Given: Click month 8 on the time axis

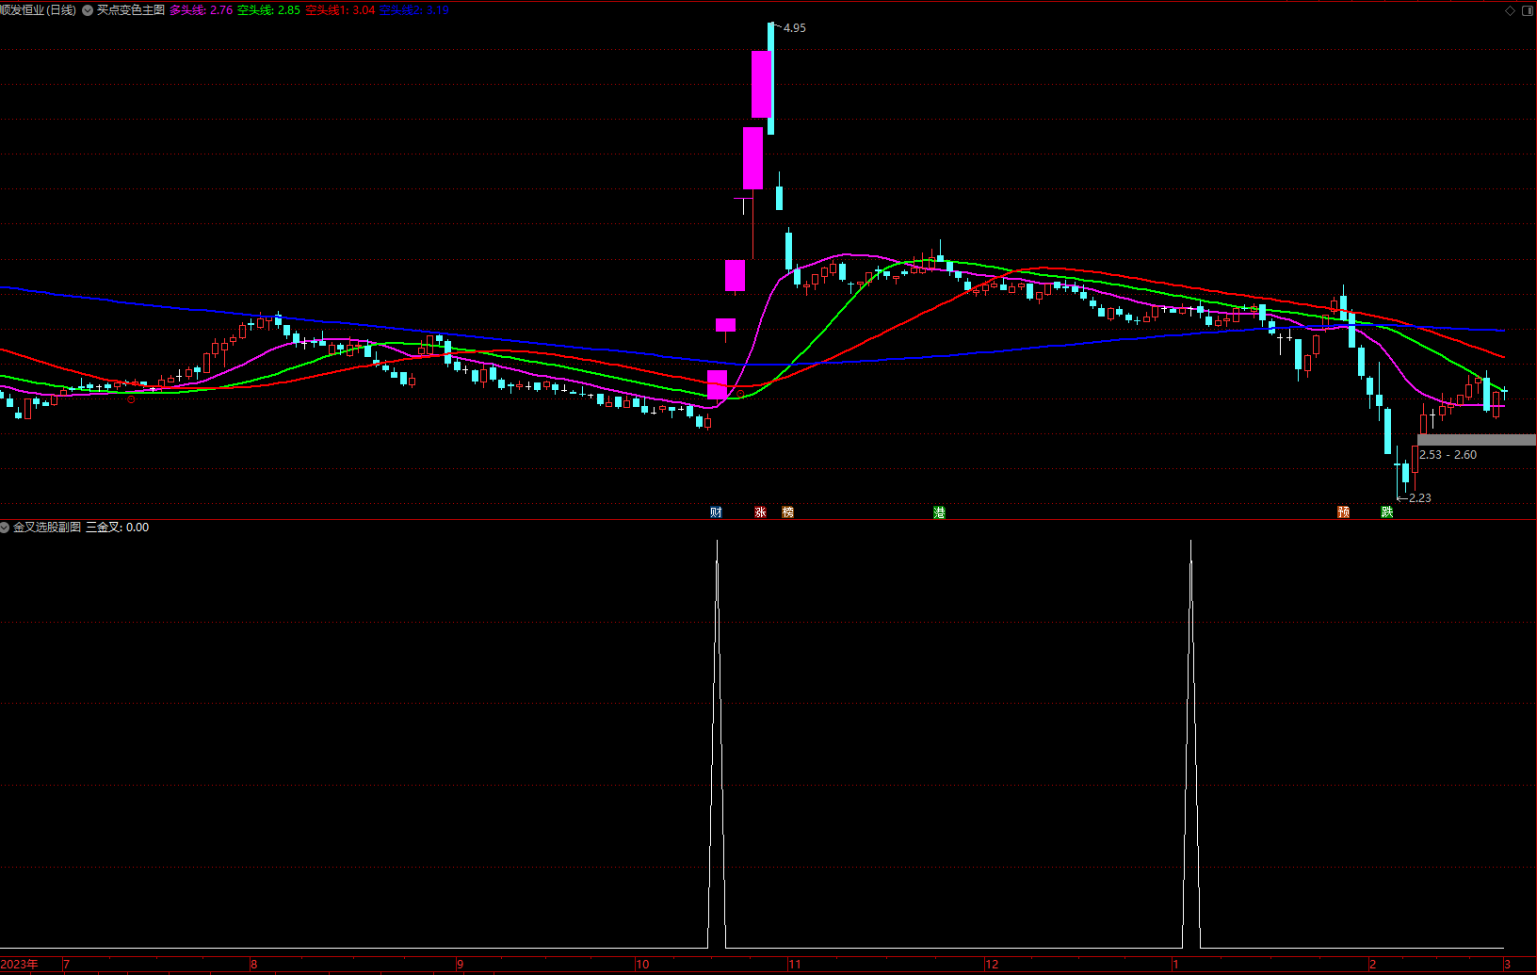Looking at the screenshot, I should [x=254, y=965].
